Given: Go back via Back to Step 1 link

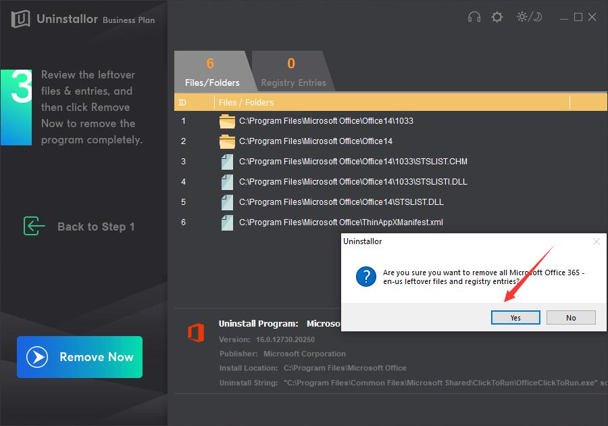Looking at the screenshot, I should pos(96,227).
